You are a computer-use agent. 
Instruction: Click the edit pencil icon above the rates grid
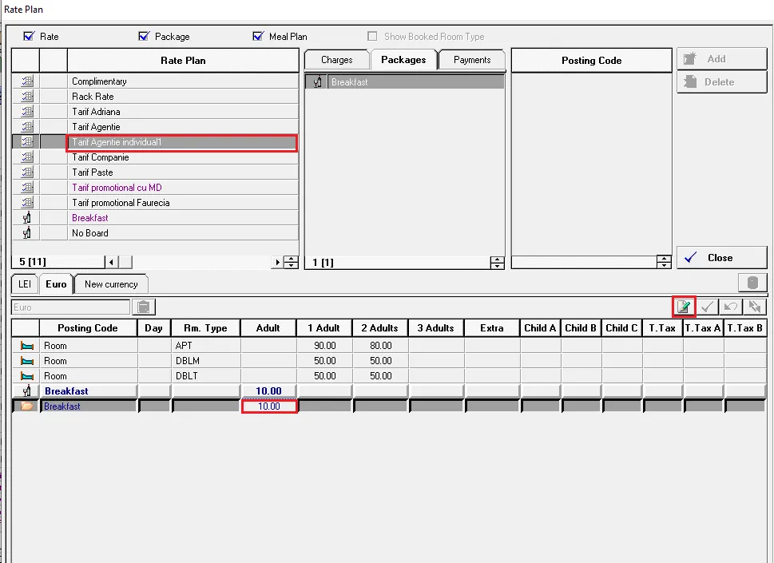pos(683,307)
